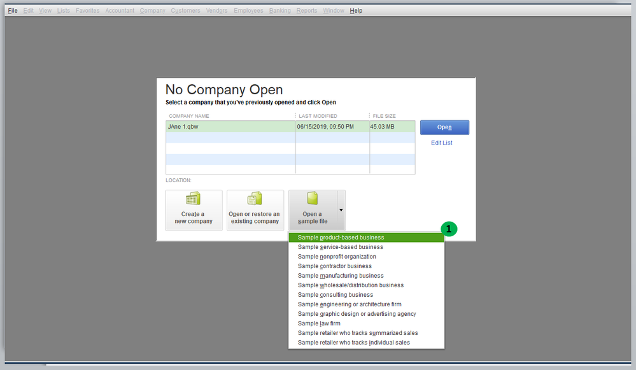The image size is (636, 370).
Task: Choose Sample engineering or architecture firm
Action: pyautogui.click(x=366, y=304)
